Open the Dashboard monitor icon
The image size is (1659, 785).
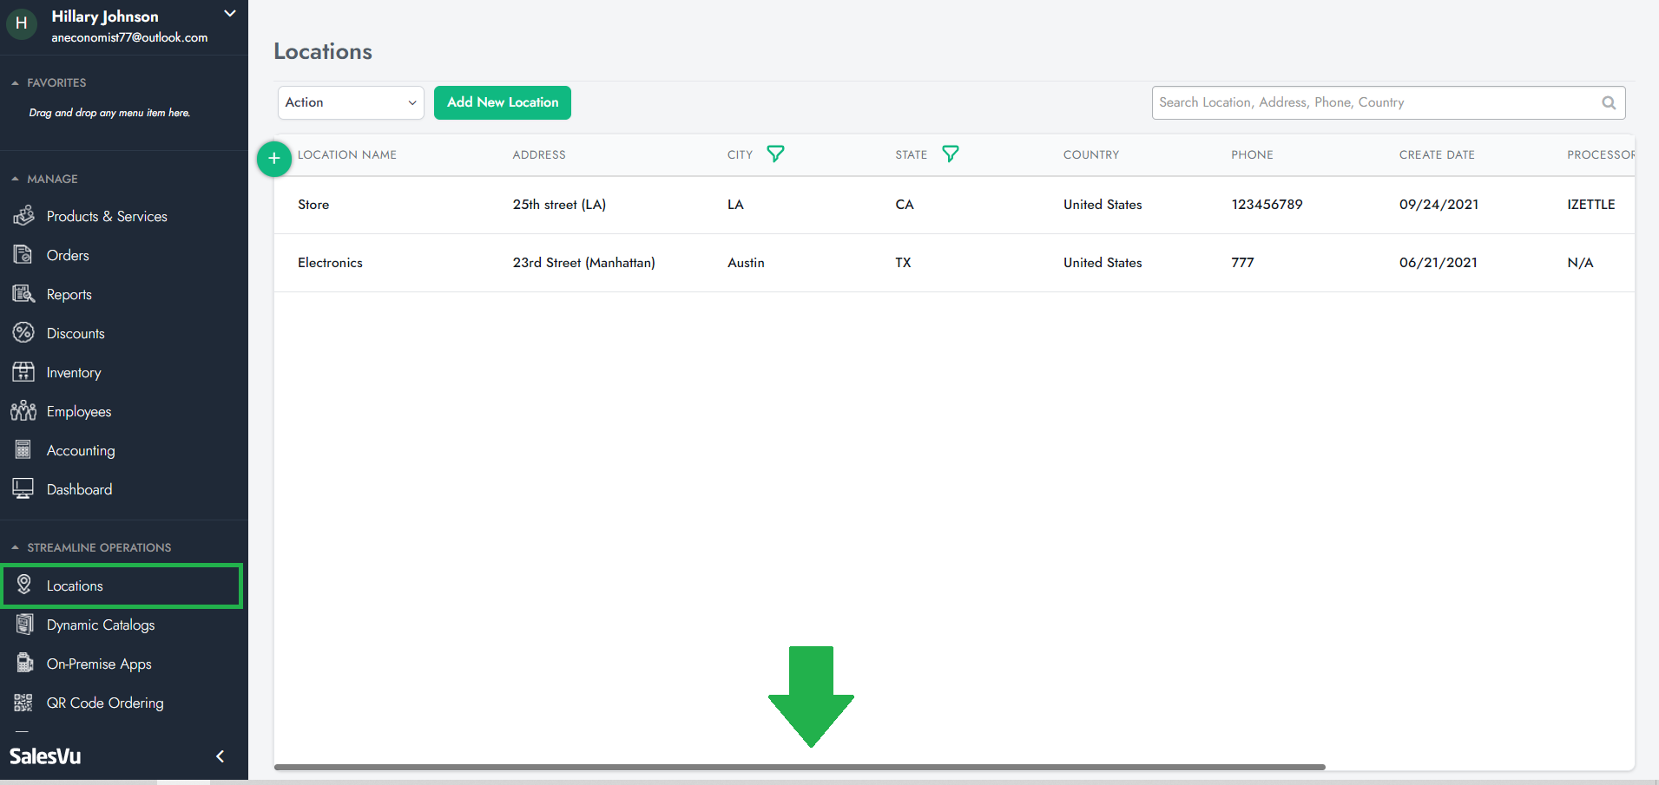tap(23, 489)
